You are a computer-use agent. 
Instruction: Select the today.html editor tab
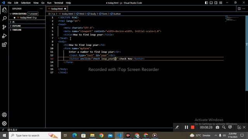click(x=57, y=8)
